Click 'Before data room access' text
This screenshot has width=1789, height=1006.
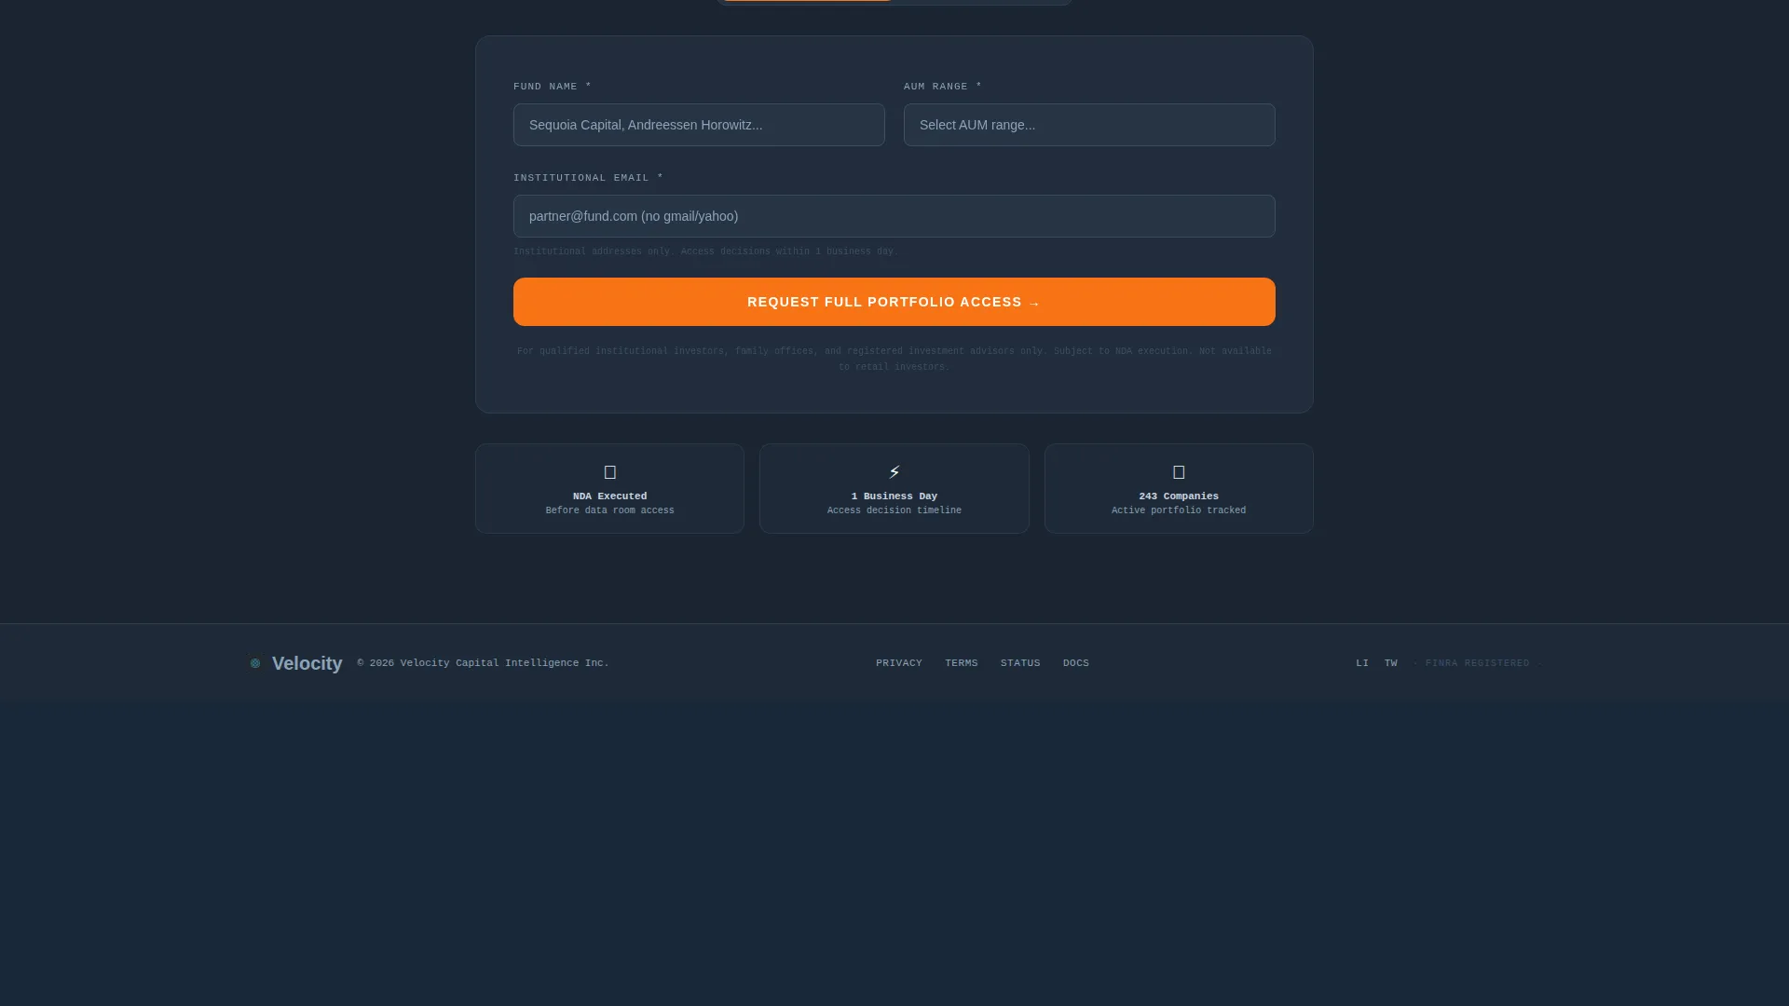[x=610, y=510]
